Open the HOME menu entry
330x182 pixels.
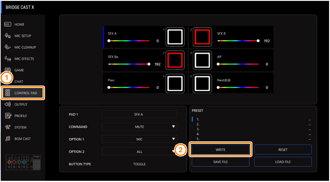tap(19, 25)
